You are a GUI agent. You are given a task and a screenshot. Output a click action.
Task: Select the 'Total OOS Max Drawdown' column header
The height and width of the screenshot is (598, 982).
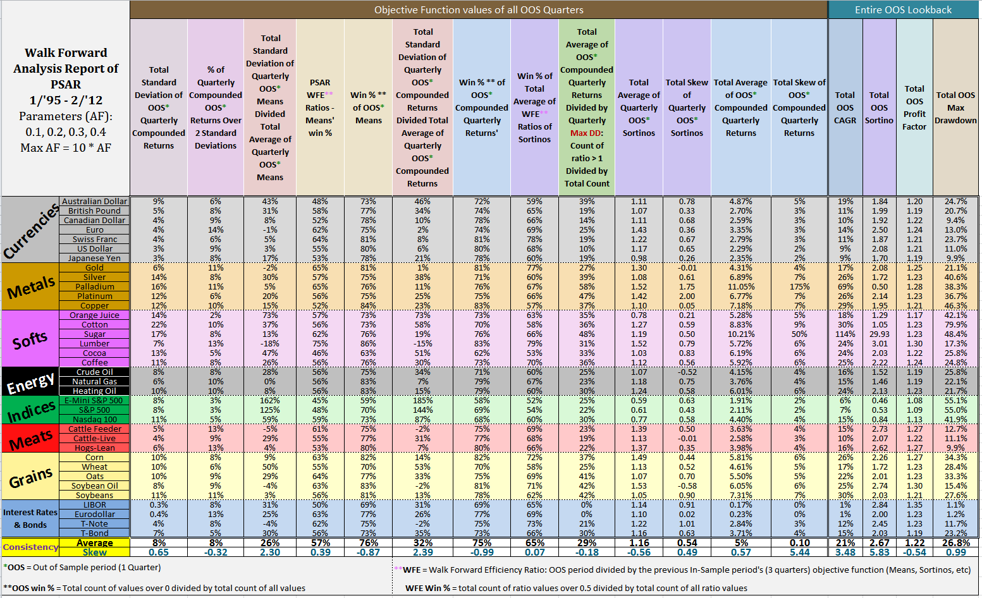point(955,107)
